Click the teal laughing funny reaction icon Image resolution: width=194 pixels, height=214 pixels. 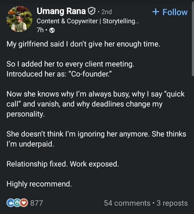[x=17, y=203]
